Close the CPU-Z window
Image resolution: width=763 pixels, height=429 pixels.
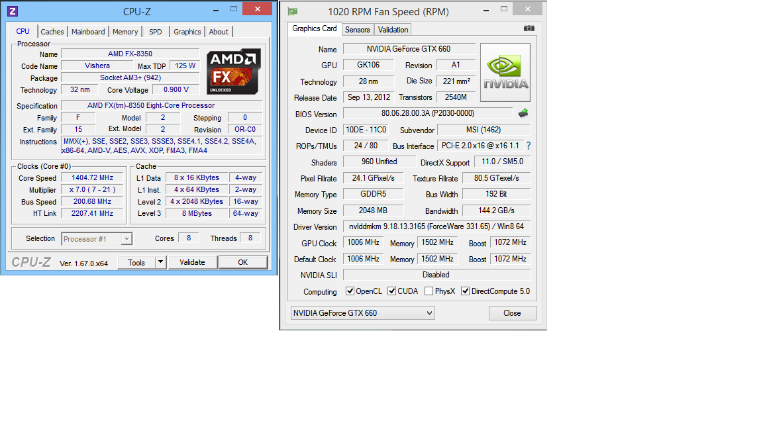click(258, 9)
